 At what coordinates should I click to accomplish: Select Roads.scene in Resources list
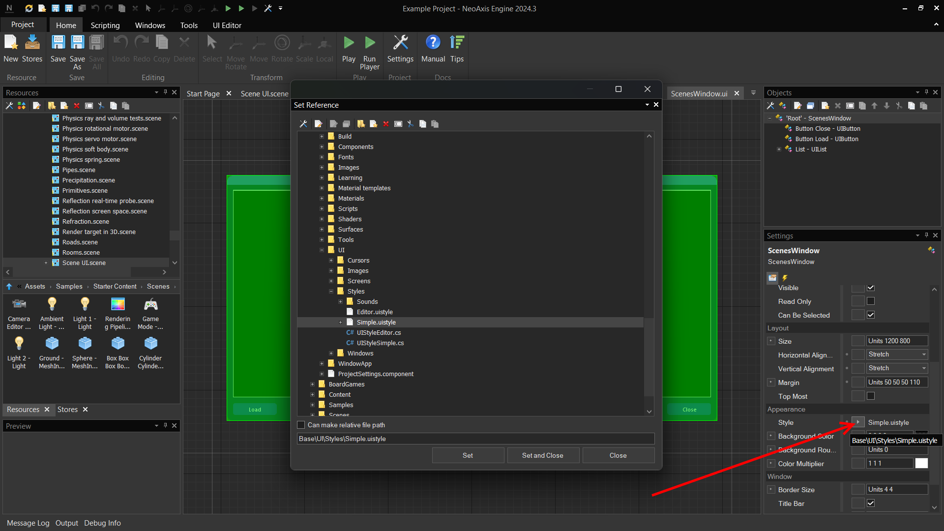click(x=80, y=242)
